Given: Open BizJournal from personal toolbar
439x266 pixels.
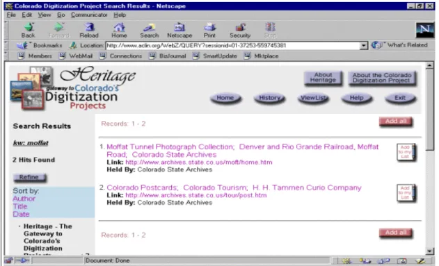Looking at the screenshot, I should pos(168,56).
